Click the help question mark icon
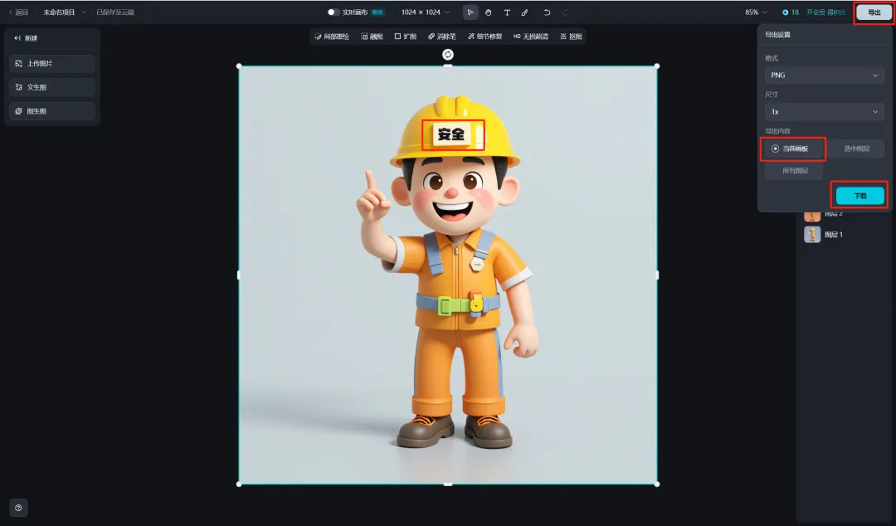 pos(19,508)
